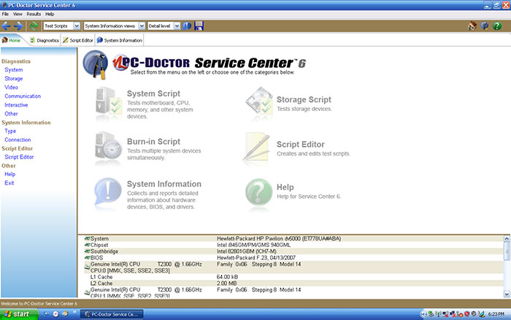
Task: Click the Storage Script hard drive icon
Action: click(x=259, y=101)
